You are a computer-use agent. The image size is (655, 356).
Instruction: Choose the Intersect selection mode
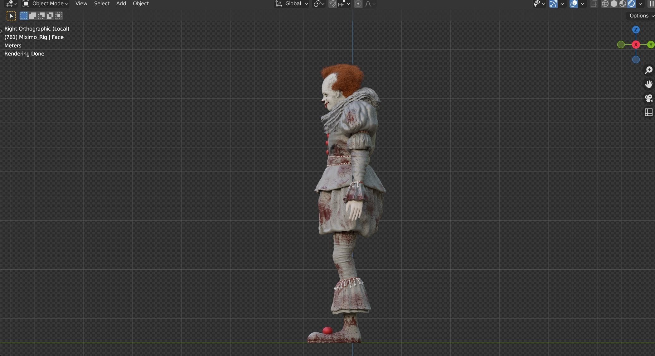(x=59, y=16)
